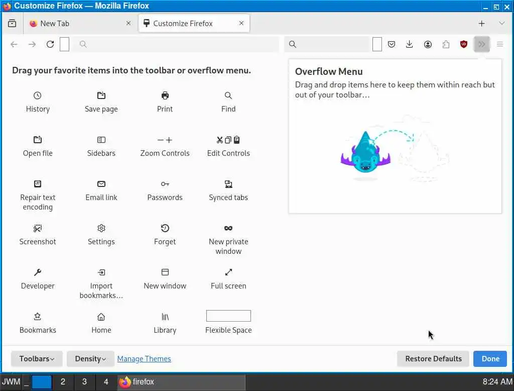Image resolution: width=514 pixels, height=391 pixels.
Task: Click the Firefox View button in tab bar
Action: click(12, 23)
